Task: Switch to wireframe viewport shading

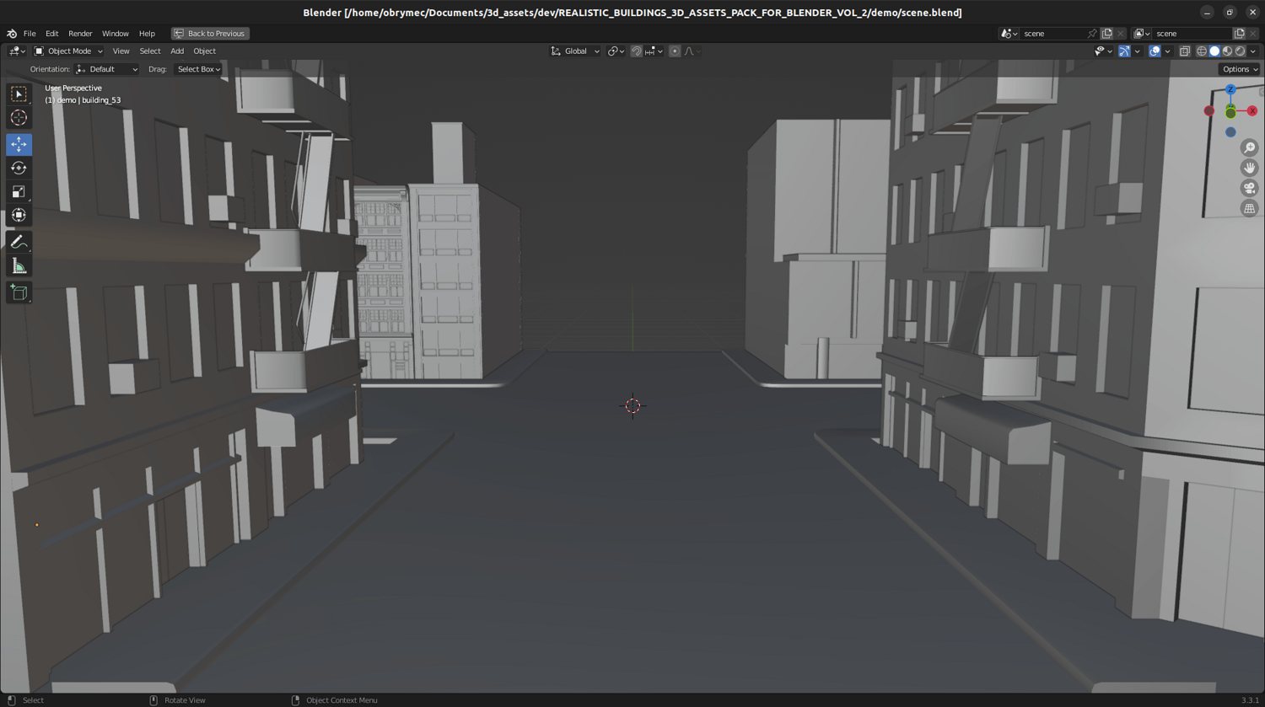Action: (x=1202, y=51)
